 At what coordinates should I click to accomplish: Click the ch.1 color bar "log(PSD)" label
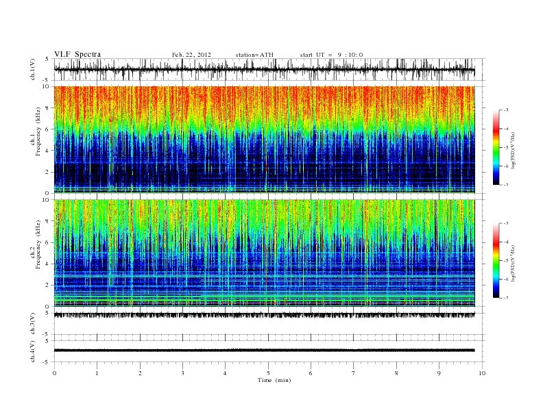(514, 149)
